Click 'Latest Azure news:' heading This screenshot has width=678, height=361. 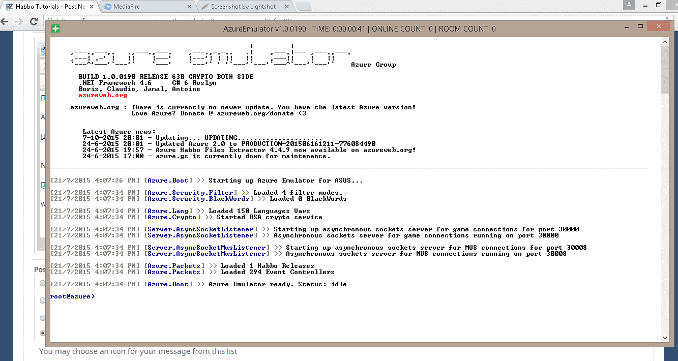coord(119,132)
